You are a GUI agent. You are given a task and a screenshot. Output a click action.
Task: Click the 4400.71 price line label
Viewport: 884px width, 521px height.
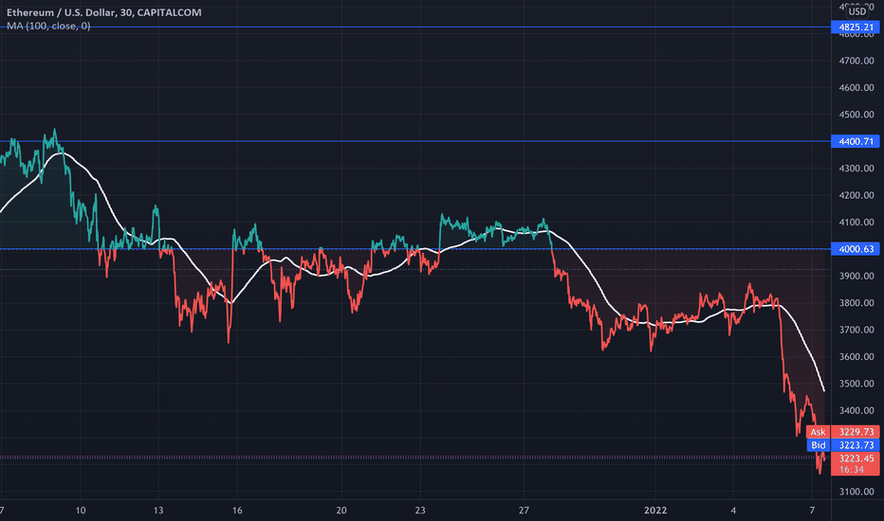[856, 141]
